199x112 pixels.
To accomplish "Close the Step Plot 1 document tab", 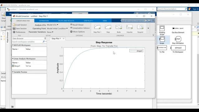I will point(63,39).
